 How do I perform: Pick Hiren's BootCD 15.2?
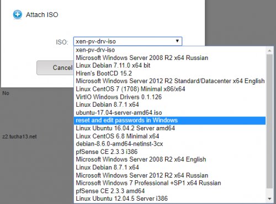pos(169,73)
